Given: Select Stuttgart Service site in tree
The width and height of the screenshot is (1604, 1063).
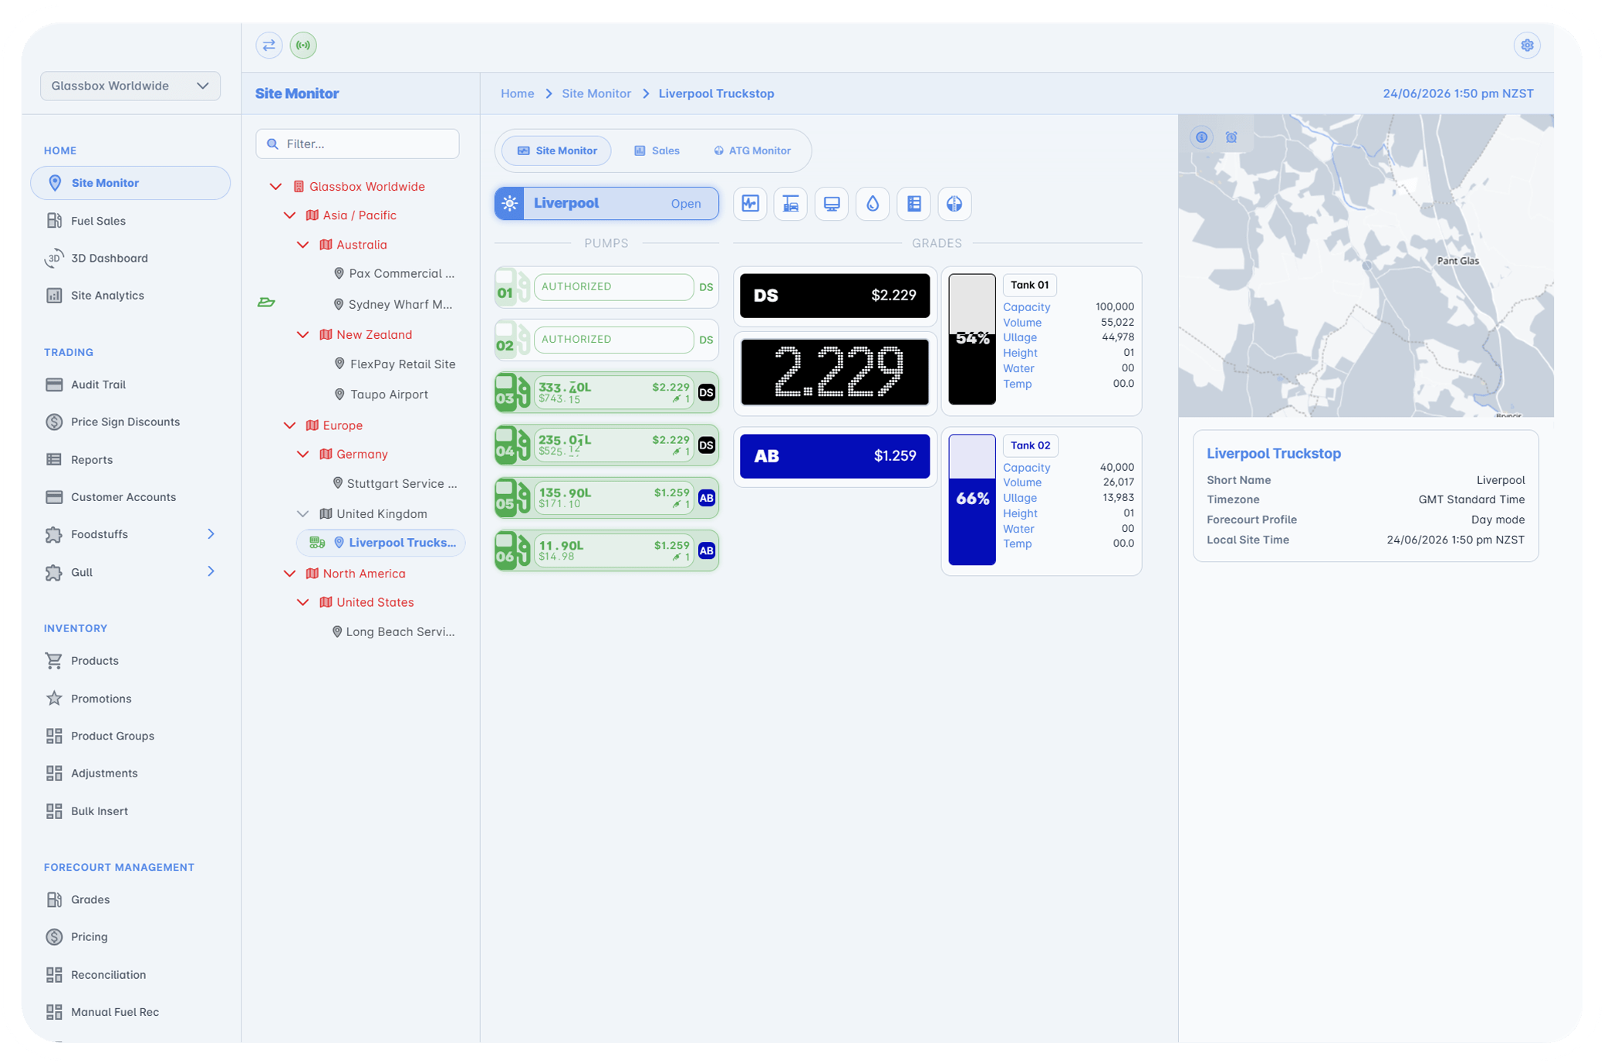Looking at the screenshot, I should coord(394,484).
